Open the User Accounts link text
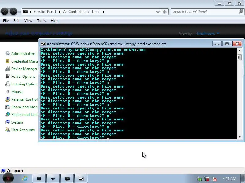 point(23,130)
